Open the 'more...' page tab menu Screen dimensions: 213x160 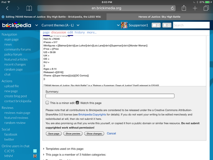tap(92, 32)
